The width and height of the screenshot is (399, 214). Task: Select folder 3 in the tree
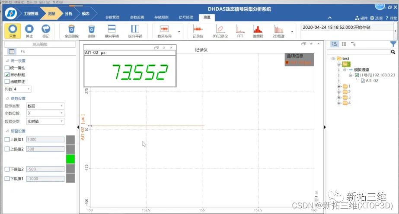[347, 98]
